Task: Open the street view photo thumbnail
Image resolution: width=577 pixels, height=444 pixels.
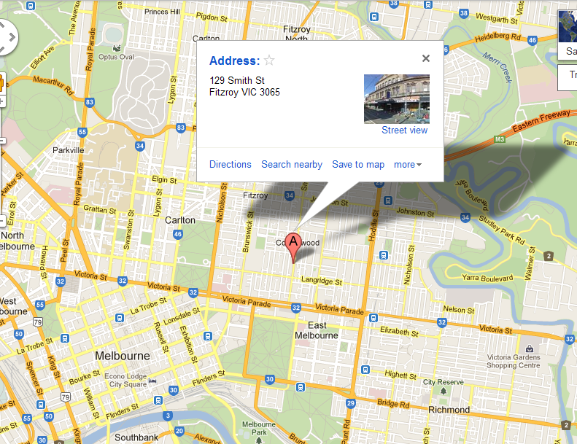Action: click(397, 99)
